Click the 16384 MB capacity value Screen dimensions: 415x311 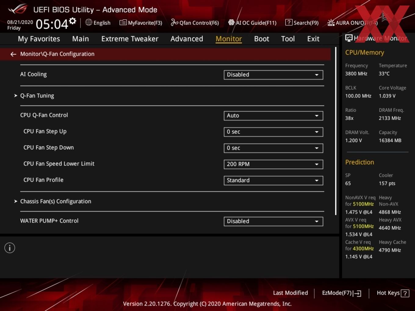[390, 141]
